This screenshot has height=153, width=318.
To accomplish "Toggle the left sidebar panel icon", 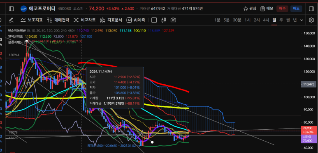I will pyautogui.click(x=12, y=9).
